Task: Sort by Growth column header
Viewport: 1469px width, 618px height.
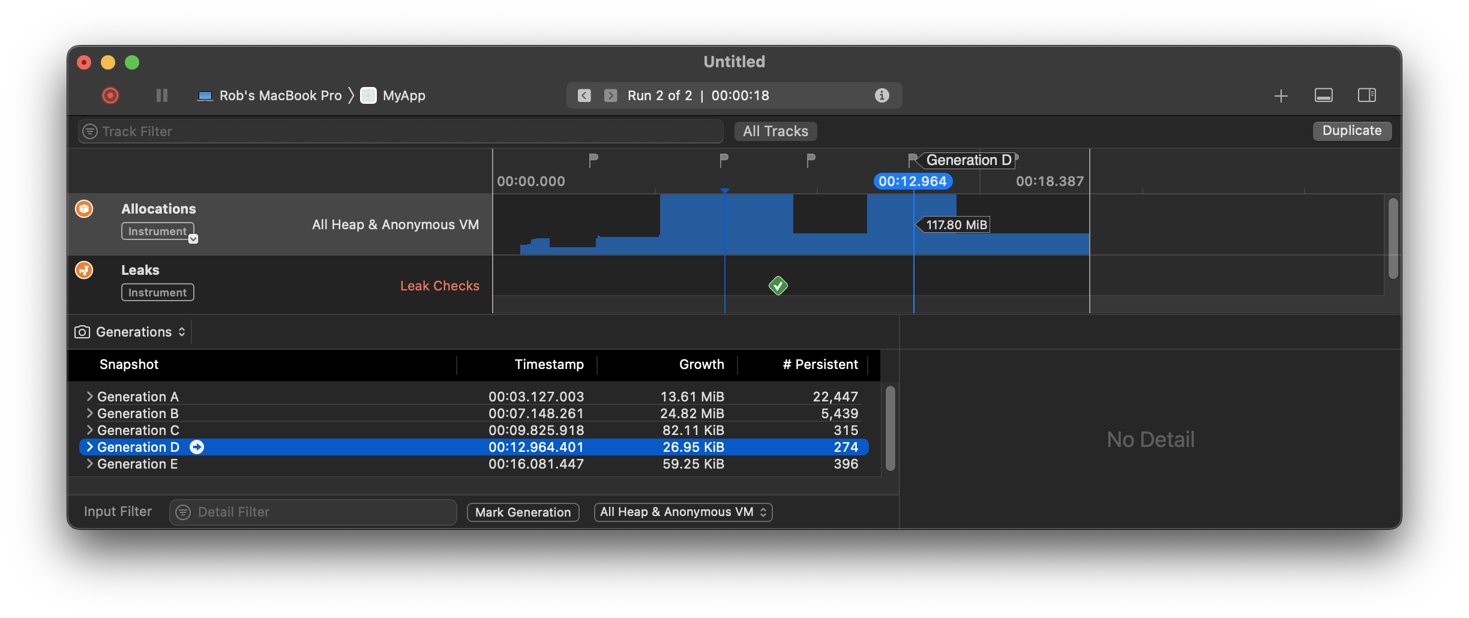Action: pos(701,364)
